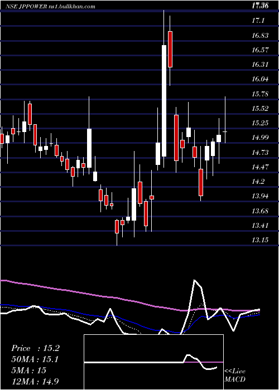The width and height of the screenshot is (279, 390).
Task: Click the NSE JPPOWER chart title
Action: point(50,7)
